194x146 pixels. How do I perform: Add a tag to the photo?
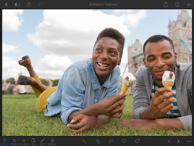[x=137, y=141]
